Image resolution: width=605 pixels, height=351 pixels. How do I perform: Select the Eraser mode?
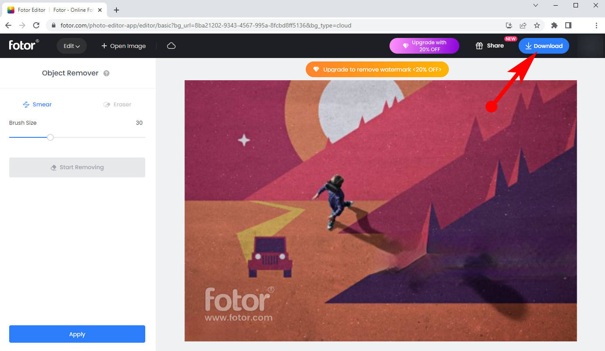click(117, 105)
